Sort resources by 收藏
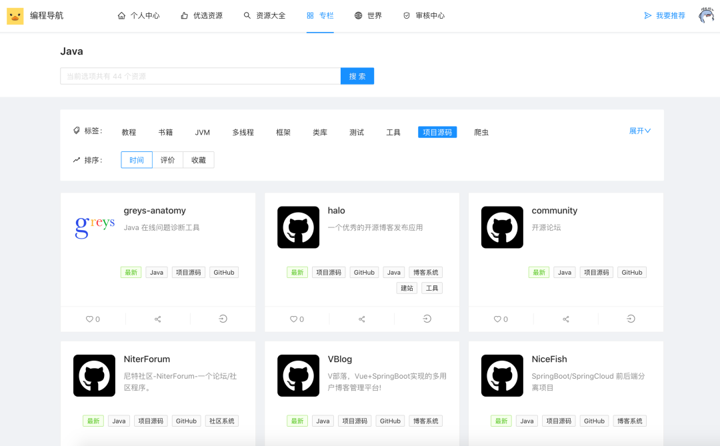 pos(199,160)
